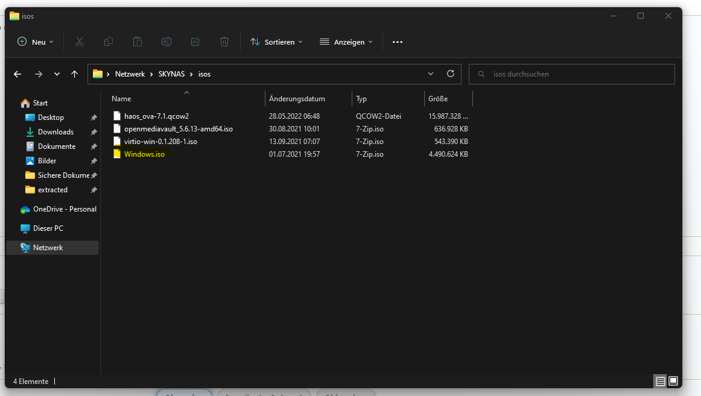Click Netzwerk in the breadcrumb path
The image size is (701, 396).
[x=130, y=74]
